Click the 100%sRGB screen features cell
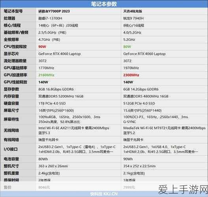 (x=69, y=119)
